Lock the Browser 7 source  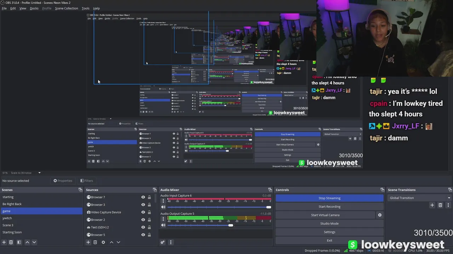point(149,197)
